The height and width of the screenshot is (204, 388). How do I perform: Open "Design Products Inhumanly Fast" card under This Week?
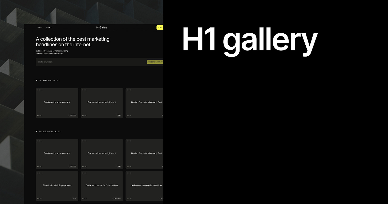(144, 103)
